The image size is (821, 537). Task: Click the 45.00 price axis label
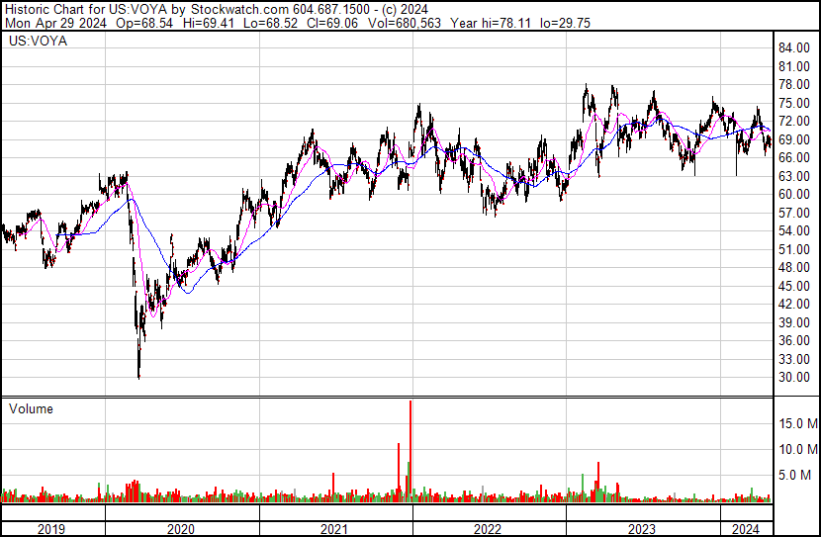coord(794,286)
